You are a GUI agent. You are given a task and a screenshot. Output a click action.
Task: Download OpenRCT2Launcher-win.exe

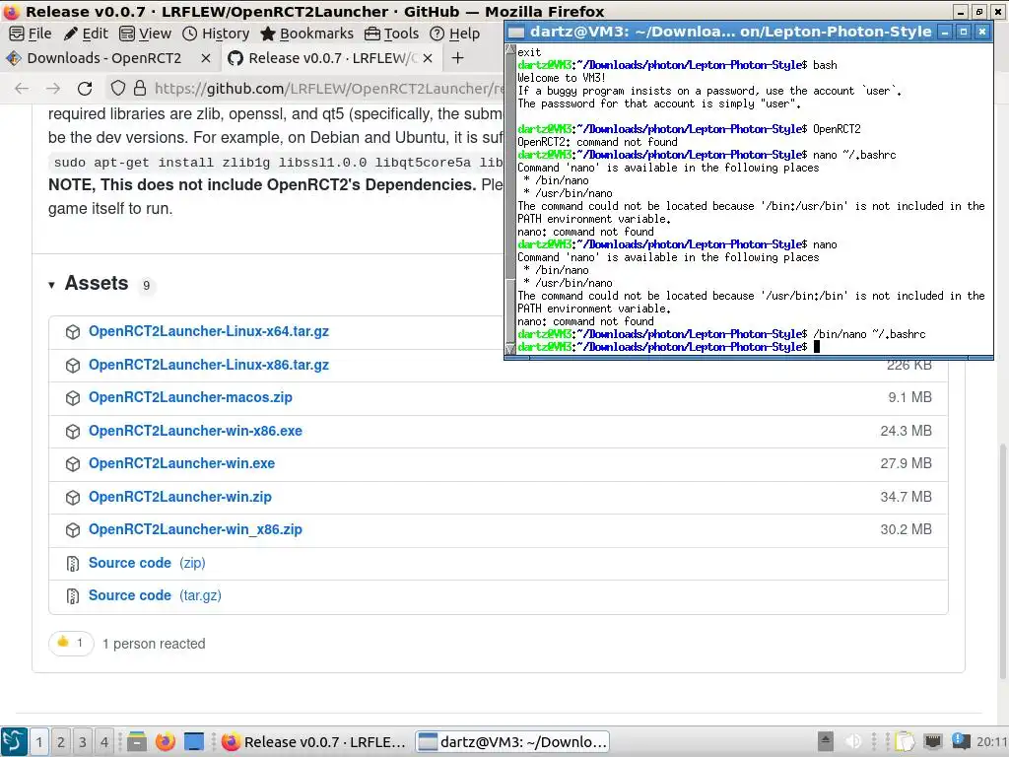(x=181, y=463)
